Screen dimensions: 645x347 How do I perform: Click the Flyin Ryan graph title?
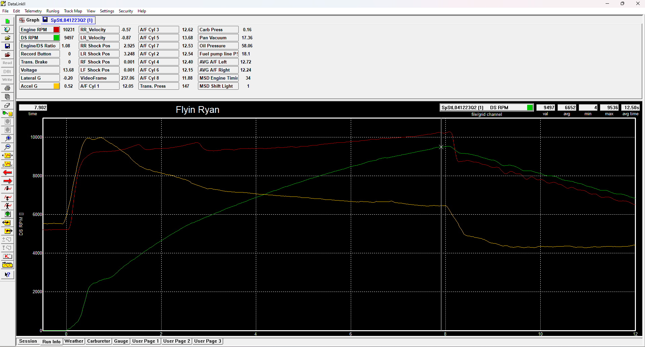point(198,110)
